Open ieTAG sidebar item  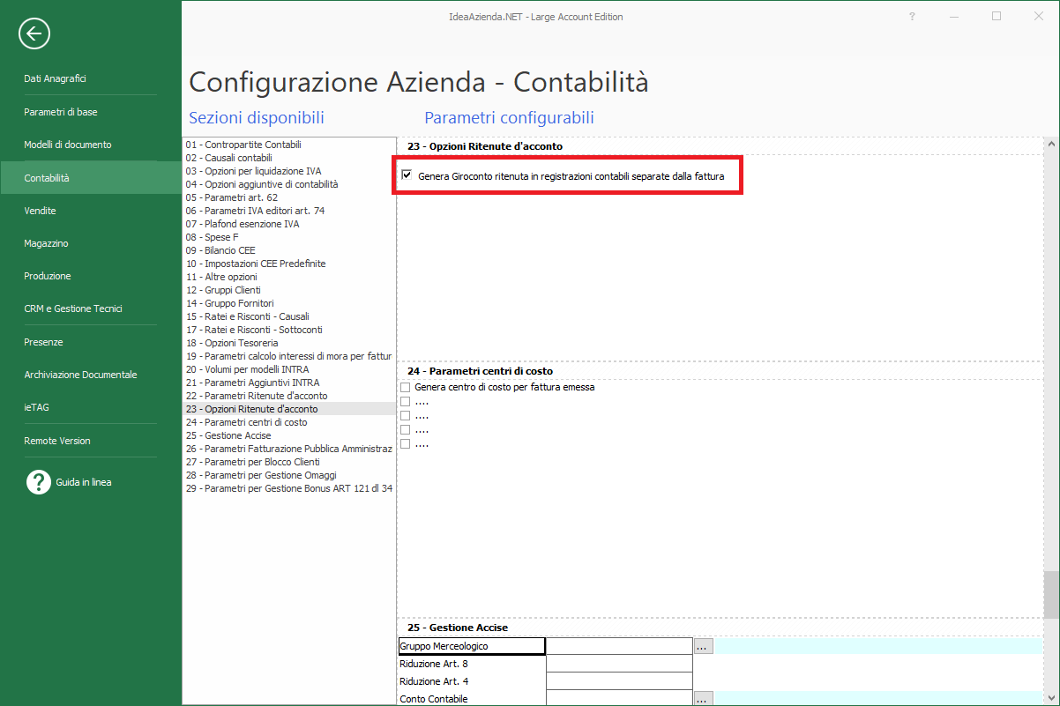(x=36, y=407)
